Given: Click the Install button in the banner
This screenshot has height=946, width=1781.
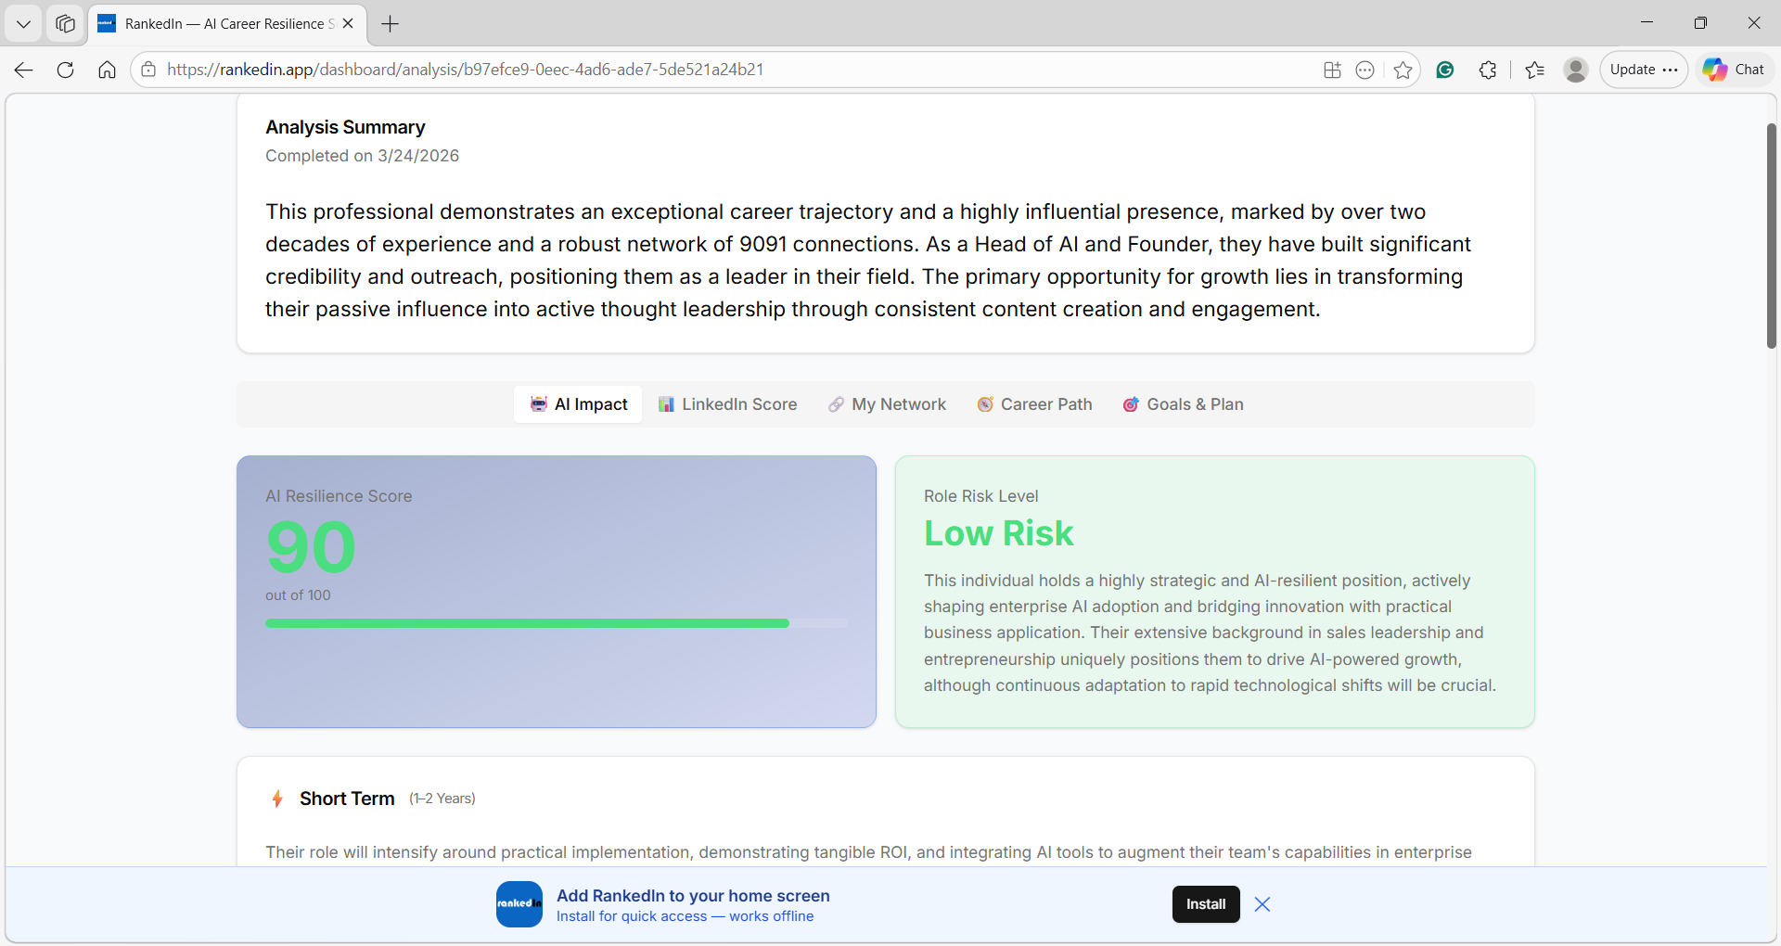Looking at the screenshot, I should tap(1206, 904).
